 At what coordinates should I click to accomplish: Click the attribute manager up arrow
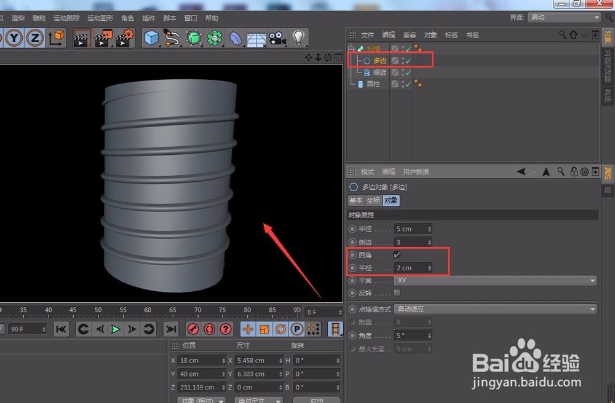point(546,171)
